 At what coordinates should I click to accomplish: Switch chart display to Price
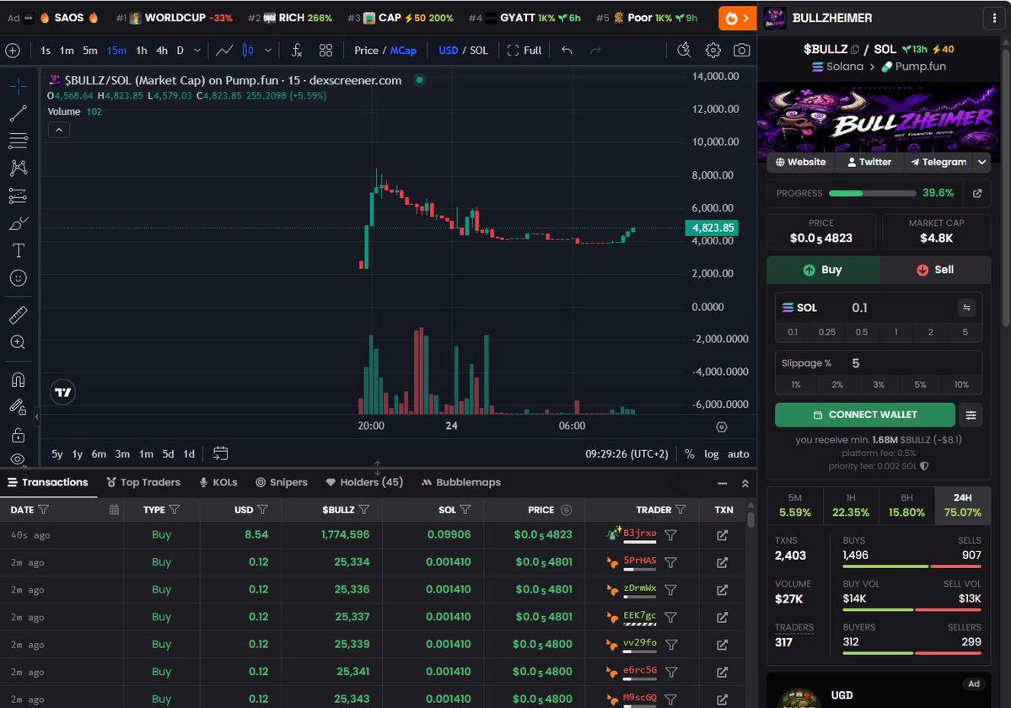coord(366,51)
